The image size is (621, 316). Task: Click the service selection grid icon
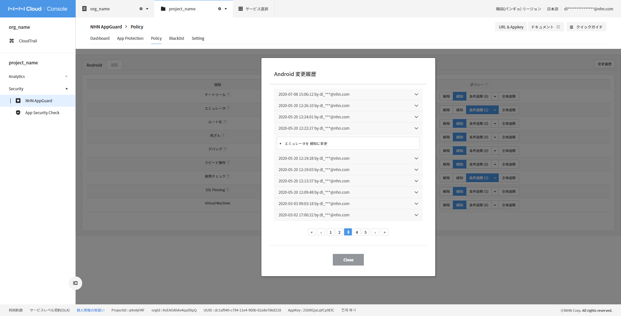pos(241,9)
